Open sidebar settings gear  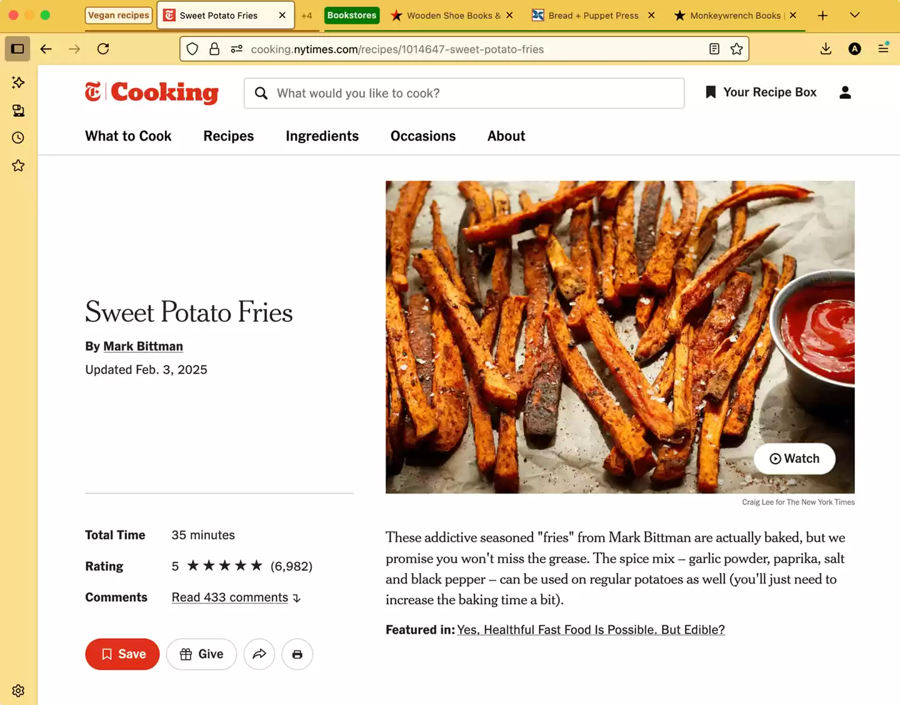click(17, 690)
